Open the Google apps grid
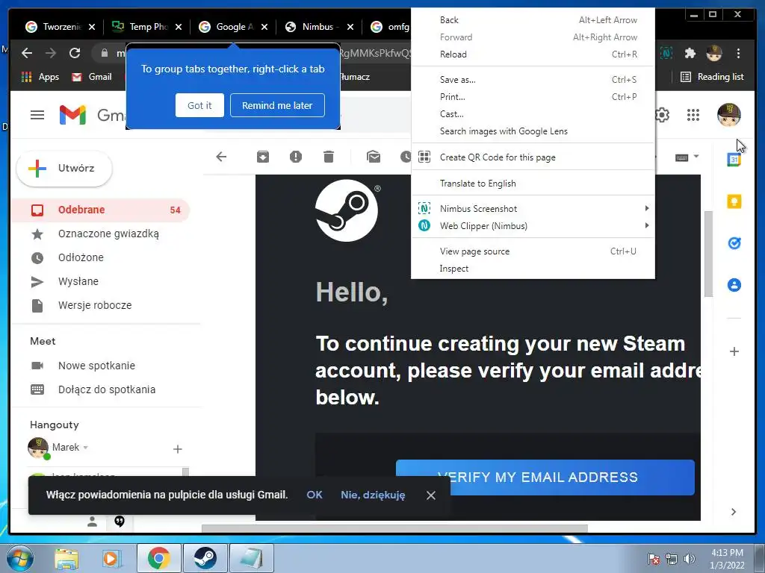 [693, 115]
